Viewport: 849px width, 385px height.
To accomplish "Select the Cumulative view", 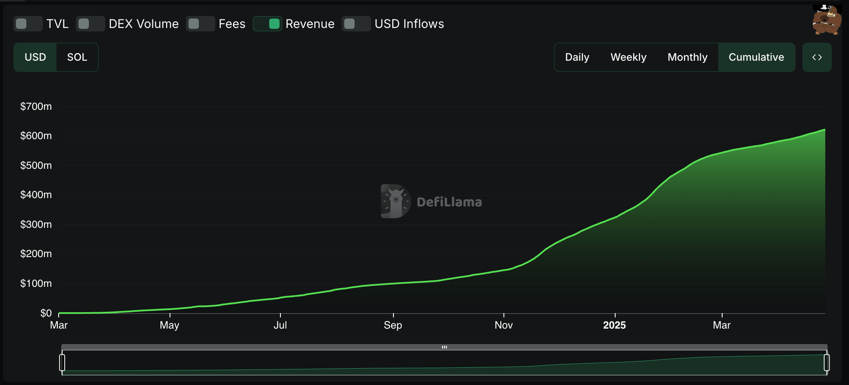I will 756,57.
